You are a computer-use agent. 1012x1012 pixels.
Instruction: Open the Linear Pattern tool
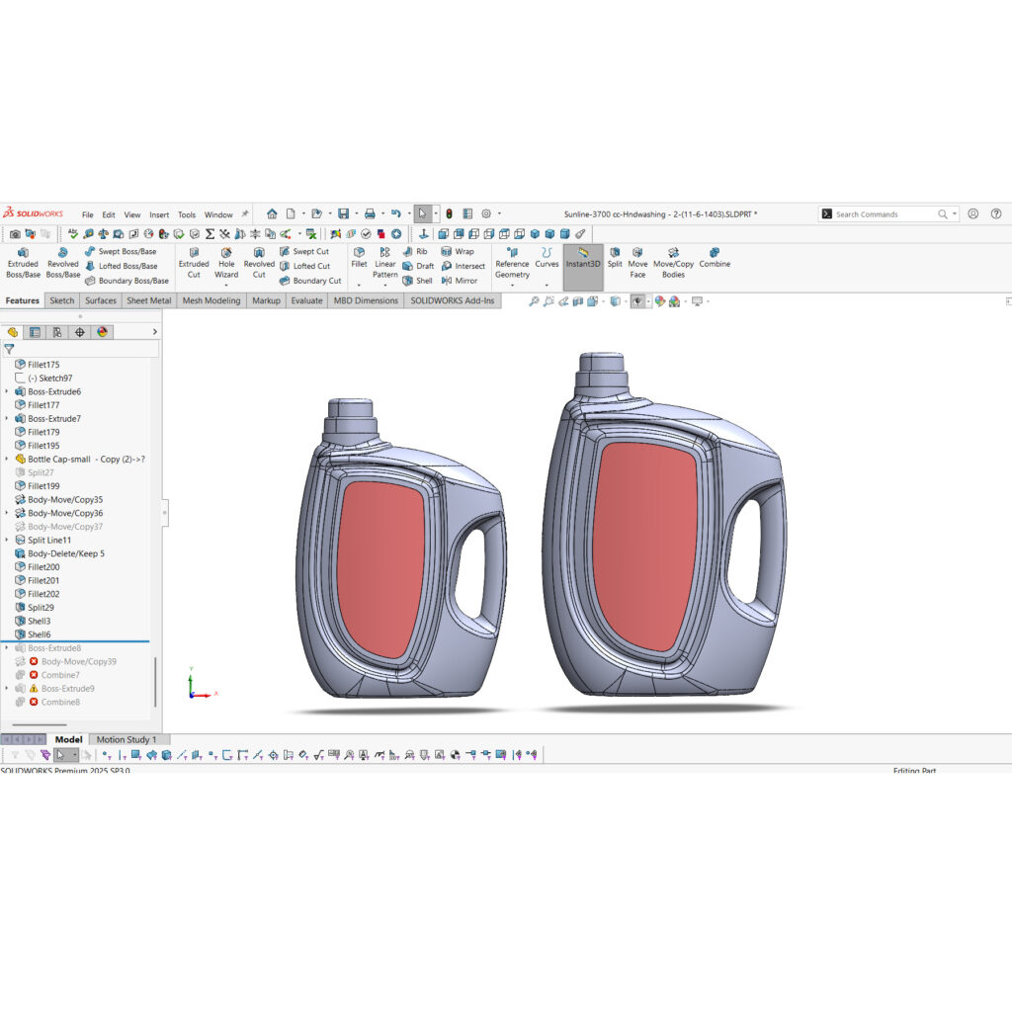click(385, 263)
